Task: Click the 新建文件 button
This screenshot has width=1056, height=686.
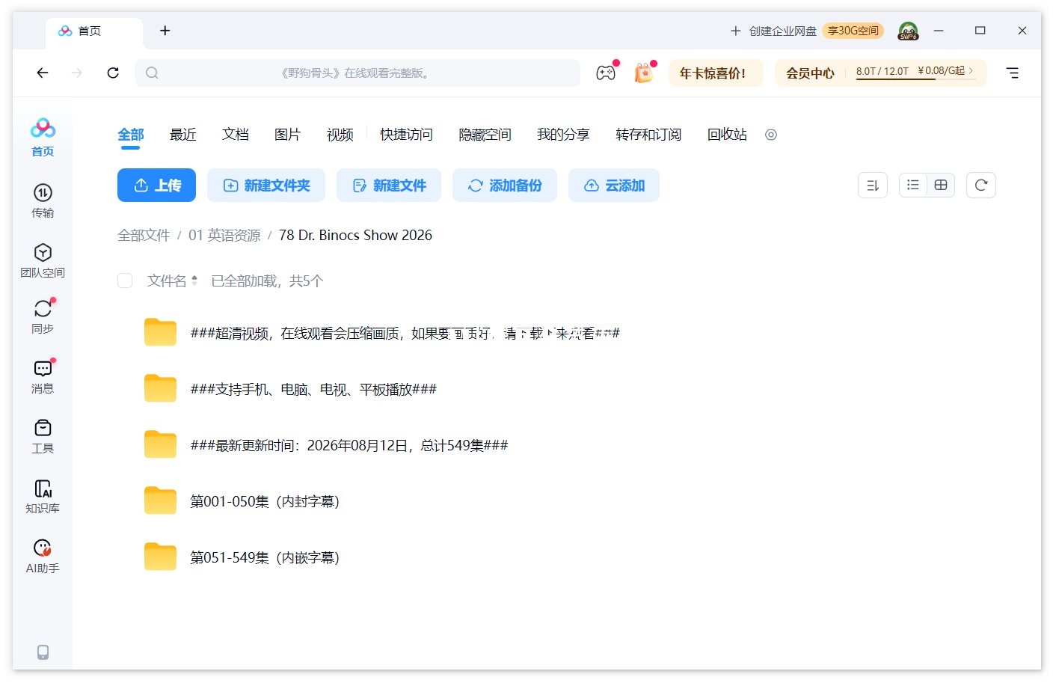Action: pos(389,185)
